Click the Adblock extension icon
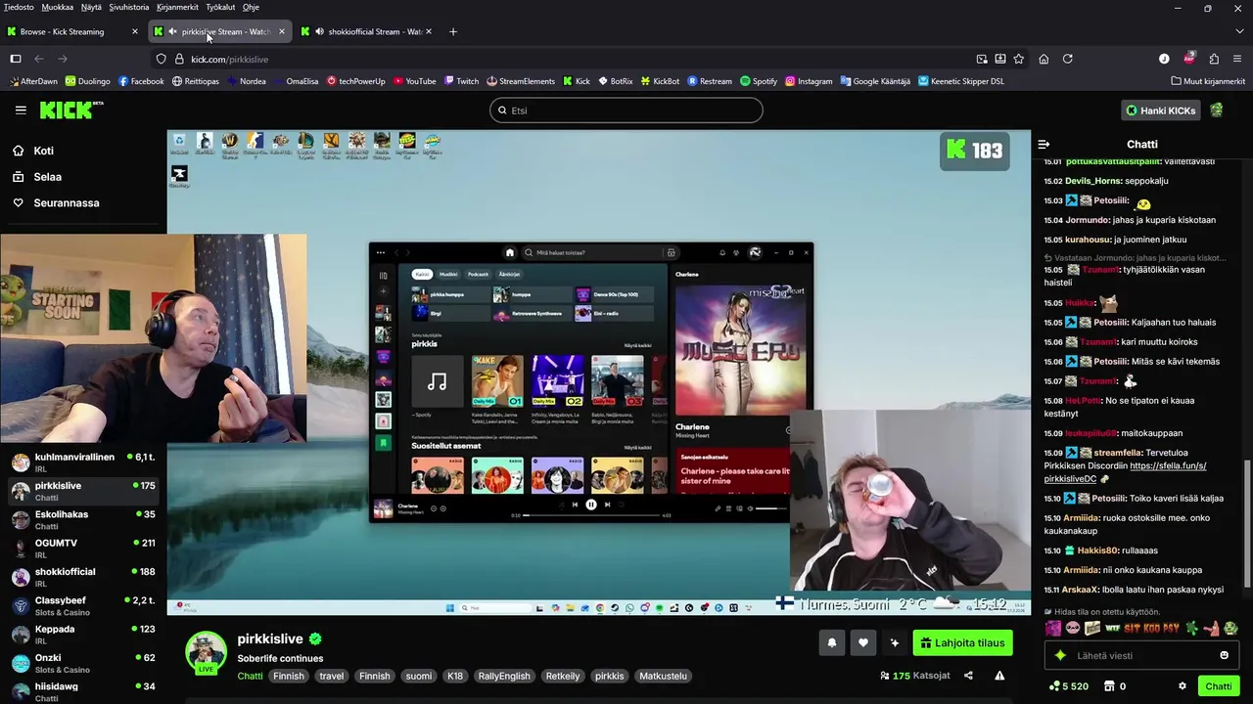 click(1189, 59)
